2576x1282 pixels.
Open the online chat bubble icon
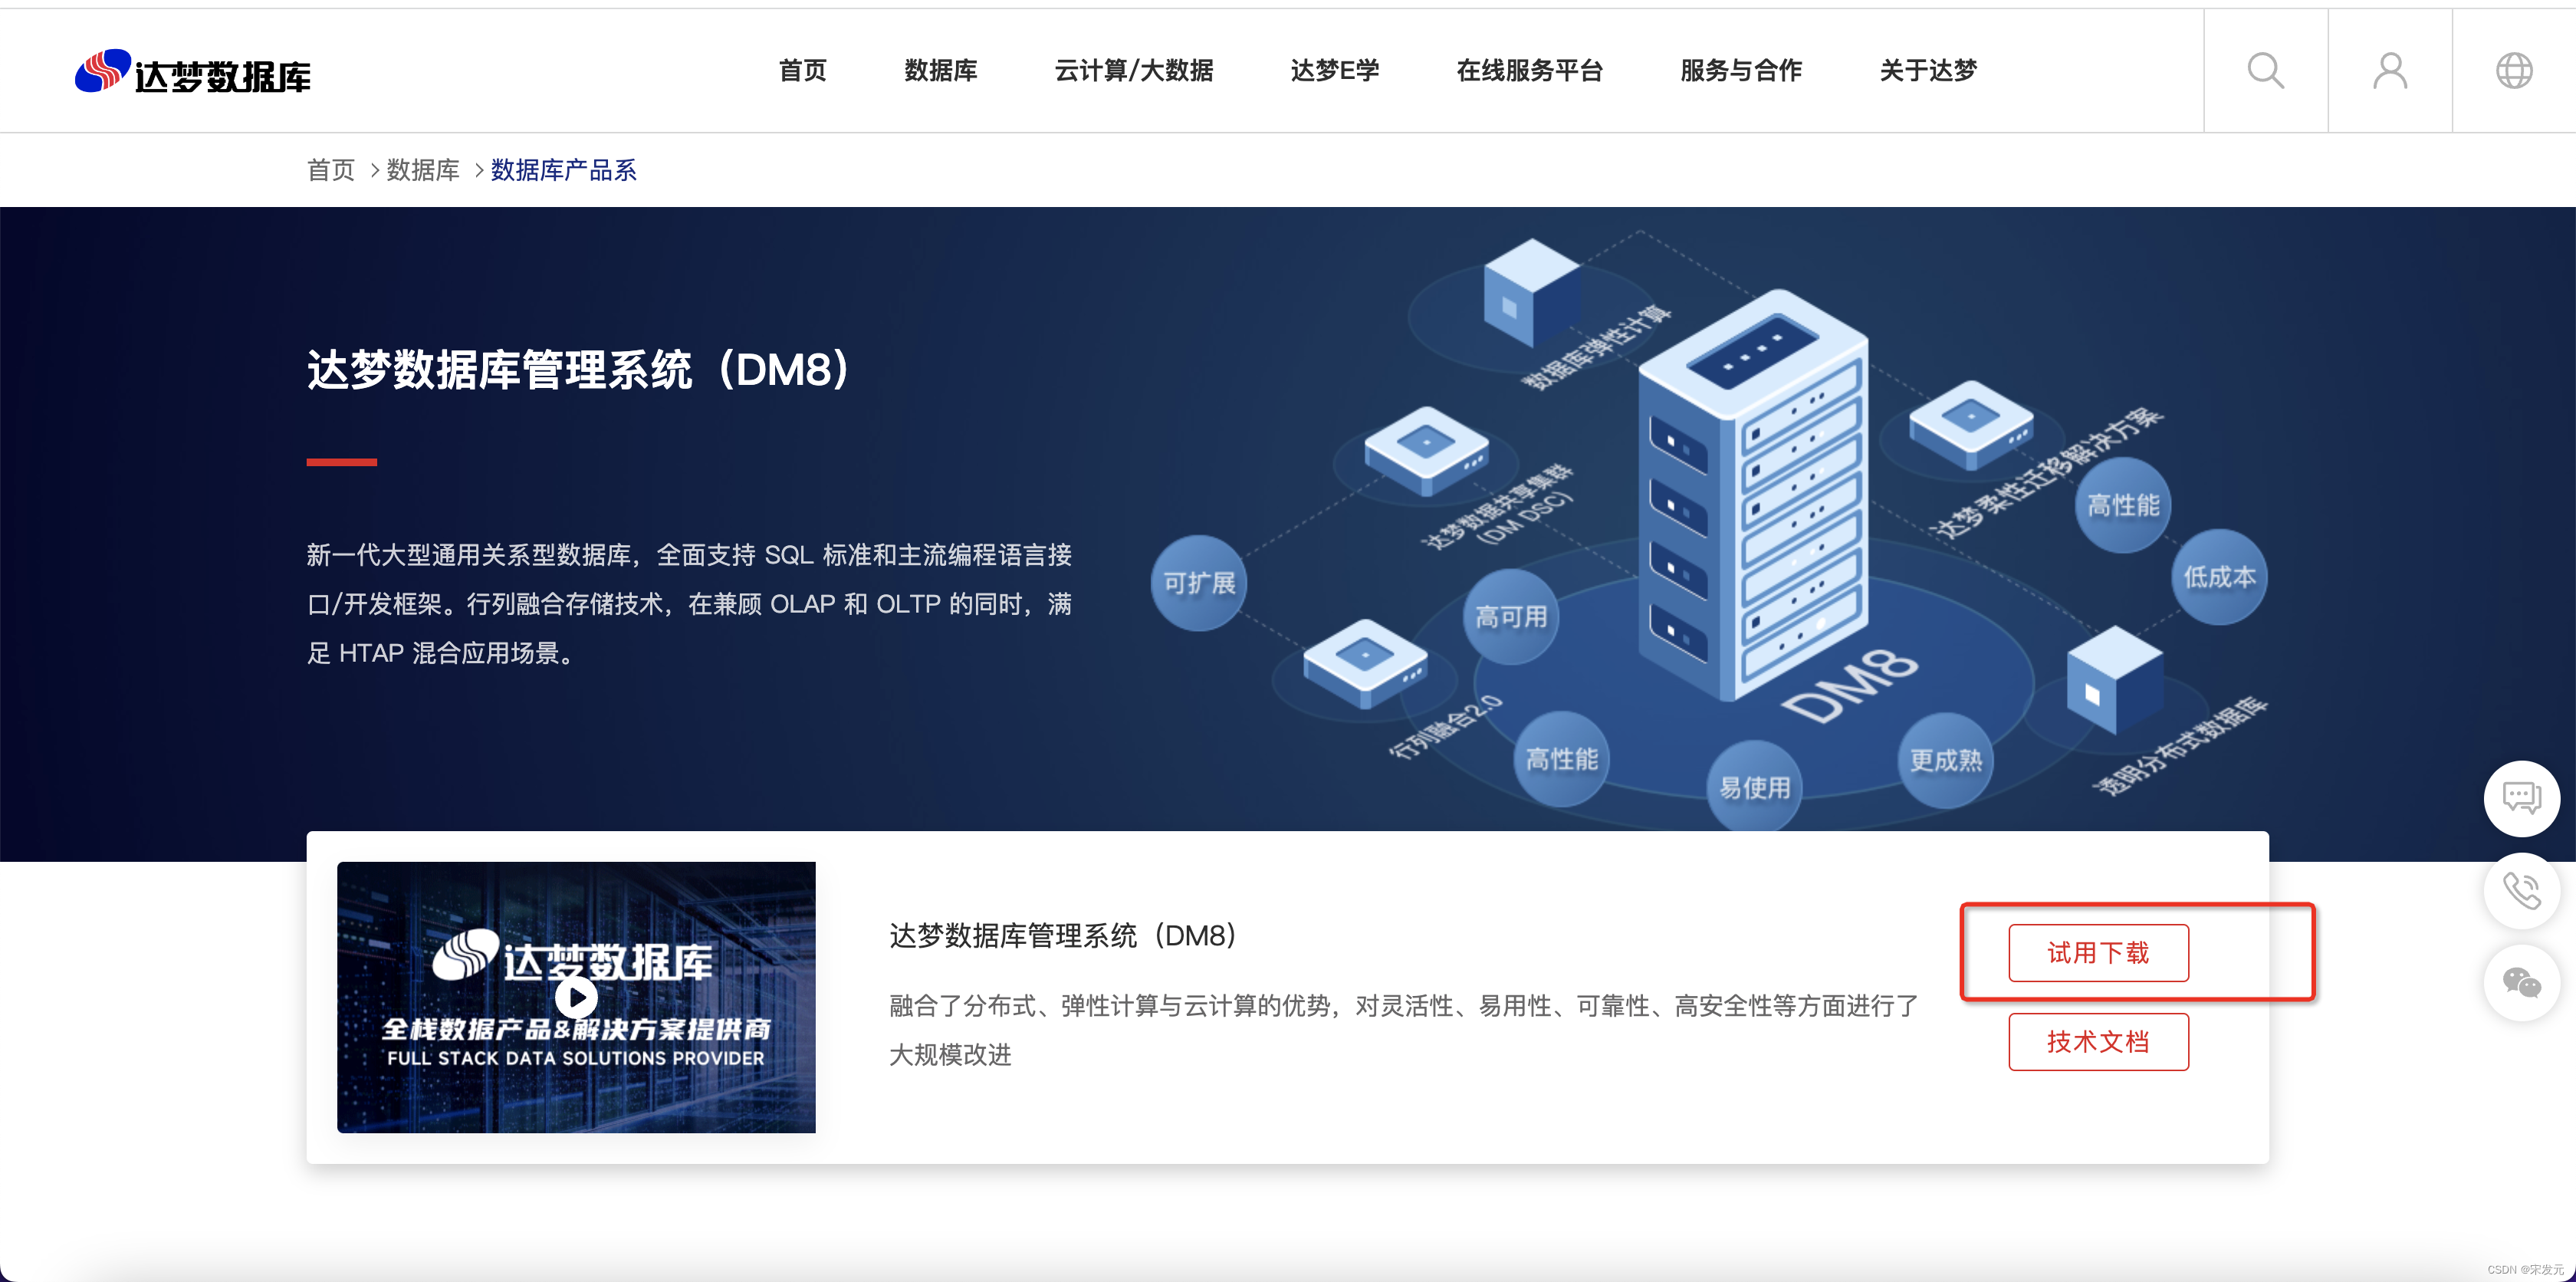(x=2521, y=798)
